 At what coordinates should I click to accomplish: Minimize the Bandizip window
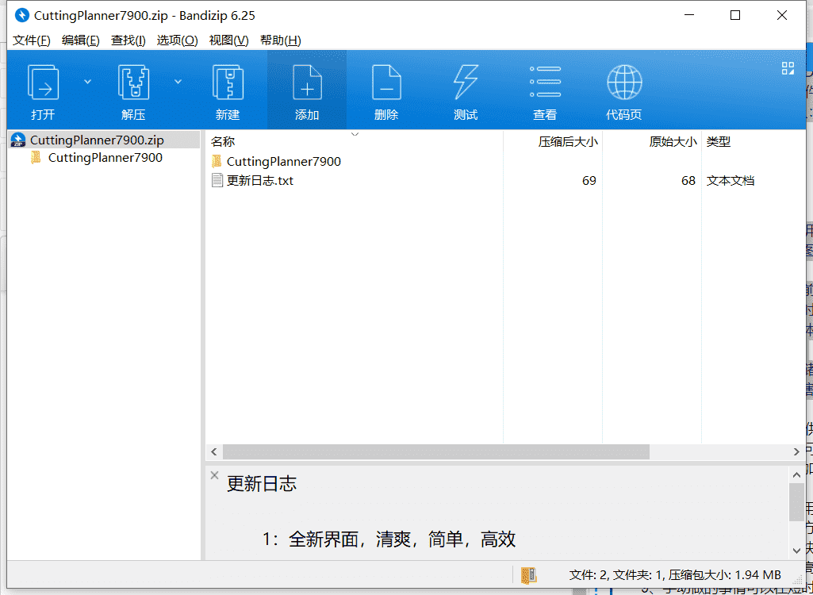pos(688,16)
